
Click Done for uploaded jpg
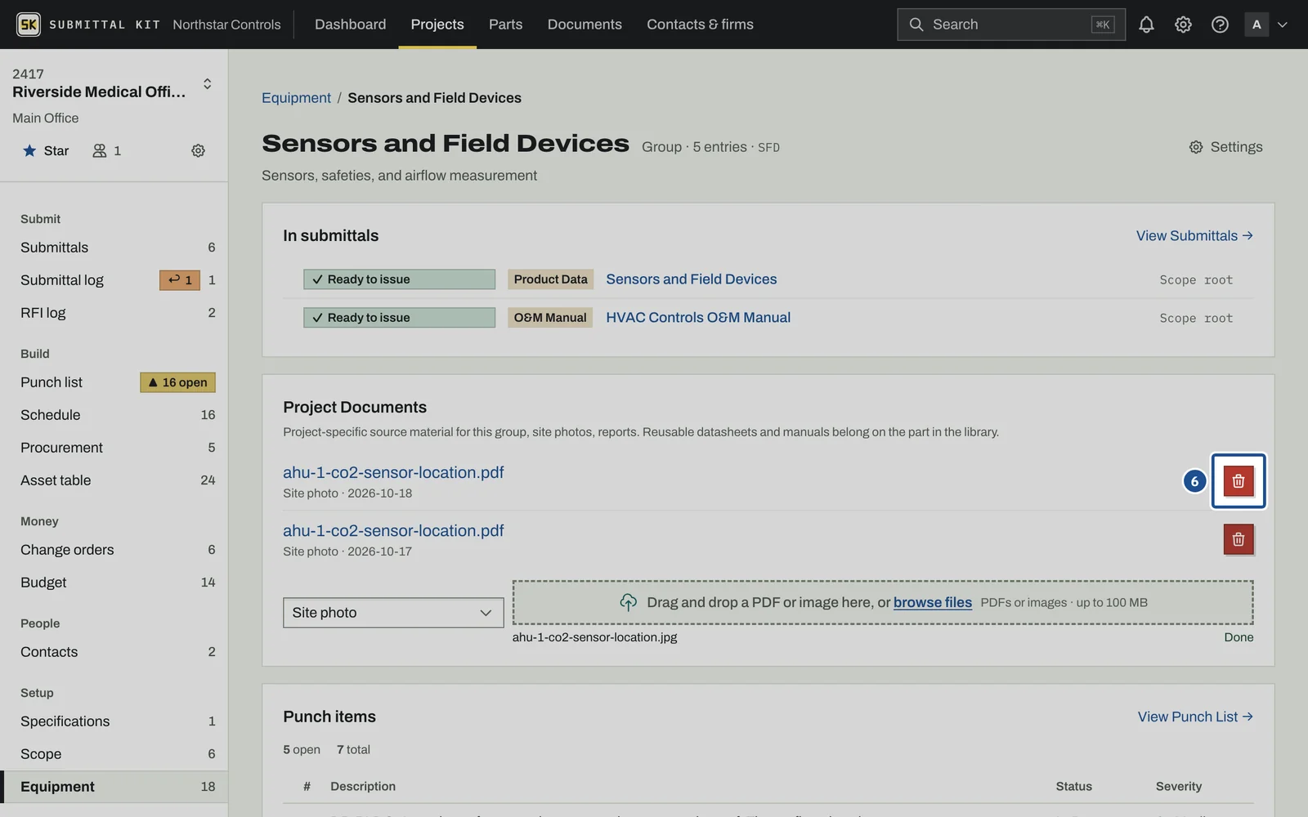point(1239,637)
